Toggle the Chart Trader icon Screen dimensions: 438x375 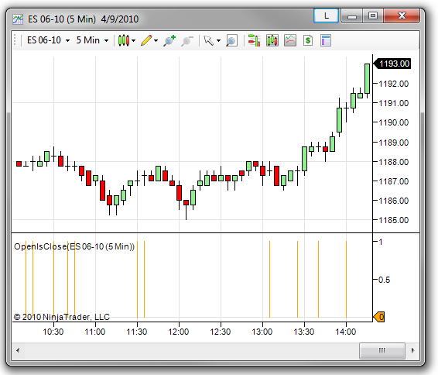point(254,40)
